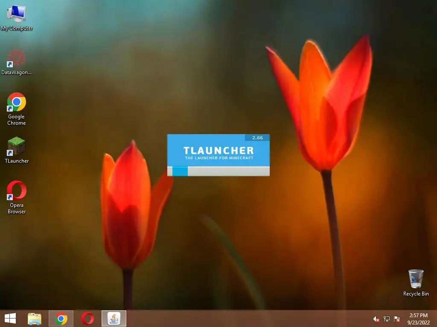Open the My Computer desktop icon

[x=17, y=17]
